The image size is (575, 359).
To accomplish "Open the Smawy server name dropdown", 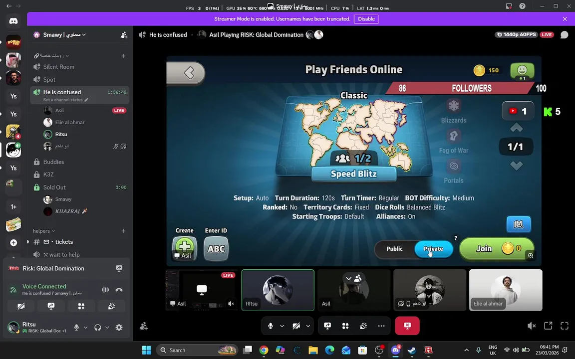I will click(x=64, y=35).
